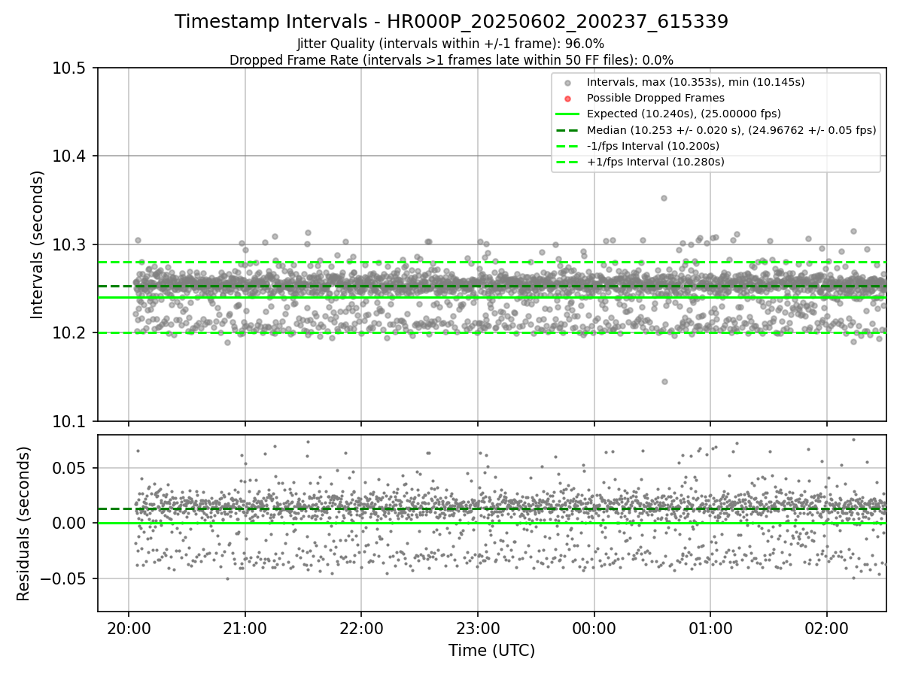Click the plot title 'Timestamp Intervals - HR000P_20250602_200237_615339'
Screen dimensions: 903x677
(x=451, y=22)
